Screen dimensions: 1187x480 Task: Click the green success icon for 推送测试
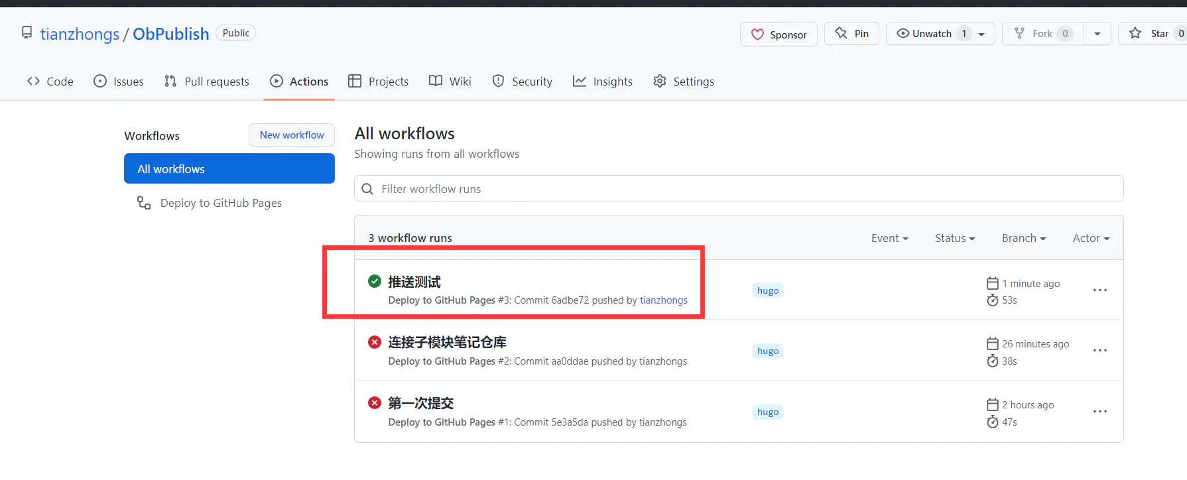[375, 281]
